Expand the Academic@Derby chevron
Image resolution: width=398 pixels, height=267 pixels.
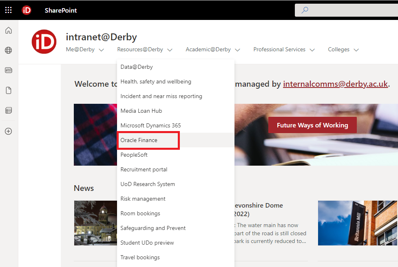(237, 50)
